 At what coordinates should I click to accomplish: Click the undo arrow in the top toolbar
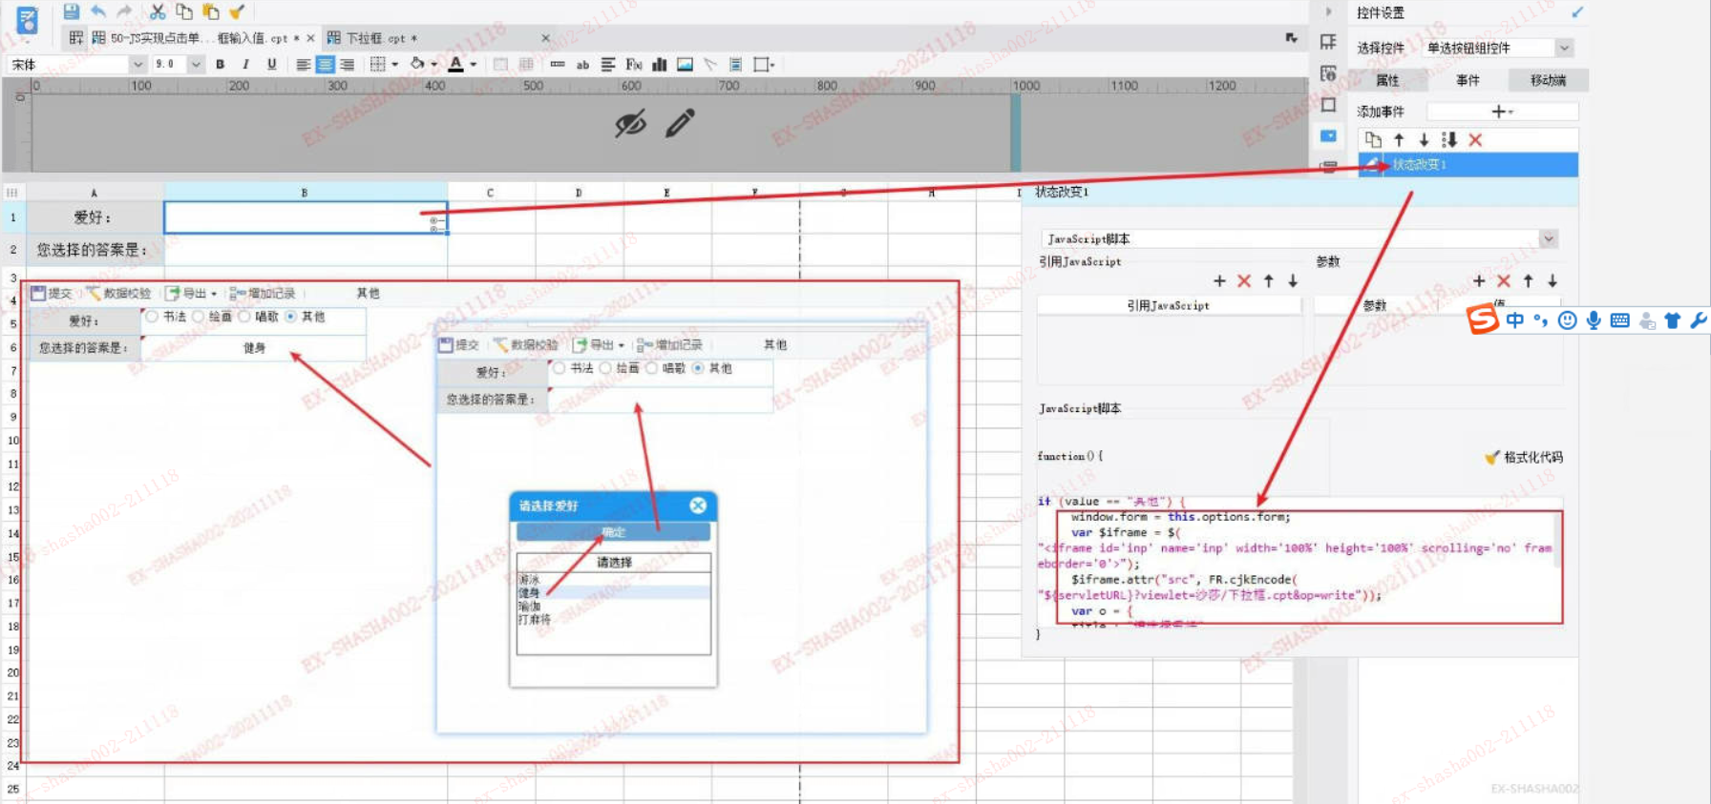click(x=98, y=11)
